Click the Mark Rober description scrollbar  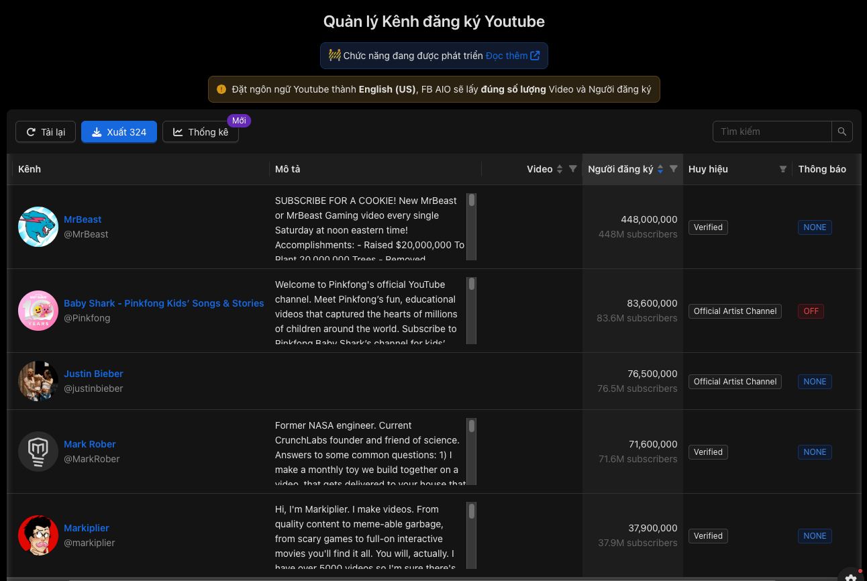[x=472, y=452]
